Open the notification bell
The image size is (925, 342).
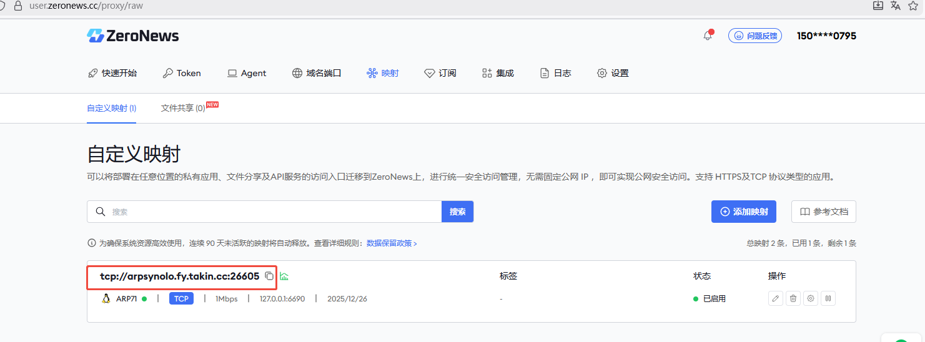(707, 36)
